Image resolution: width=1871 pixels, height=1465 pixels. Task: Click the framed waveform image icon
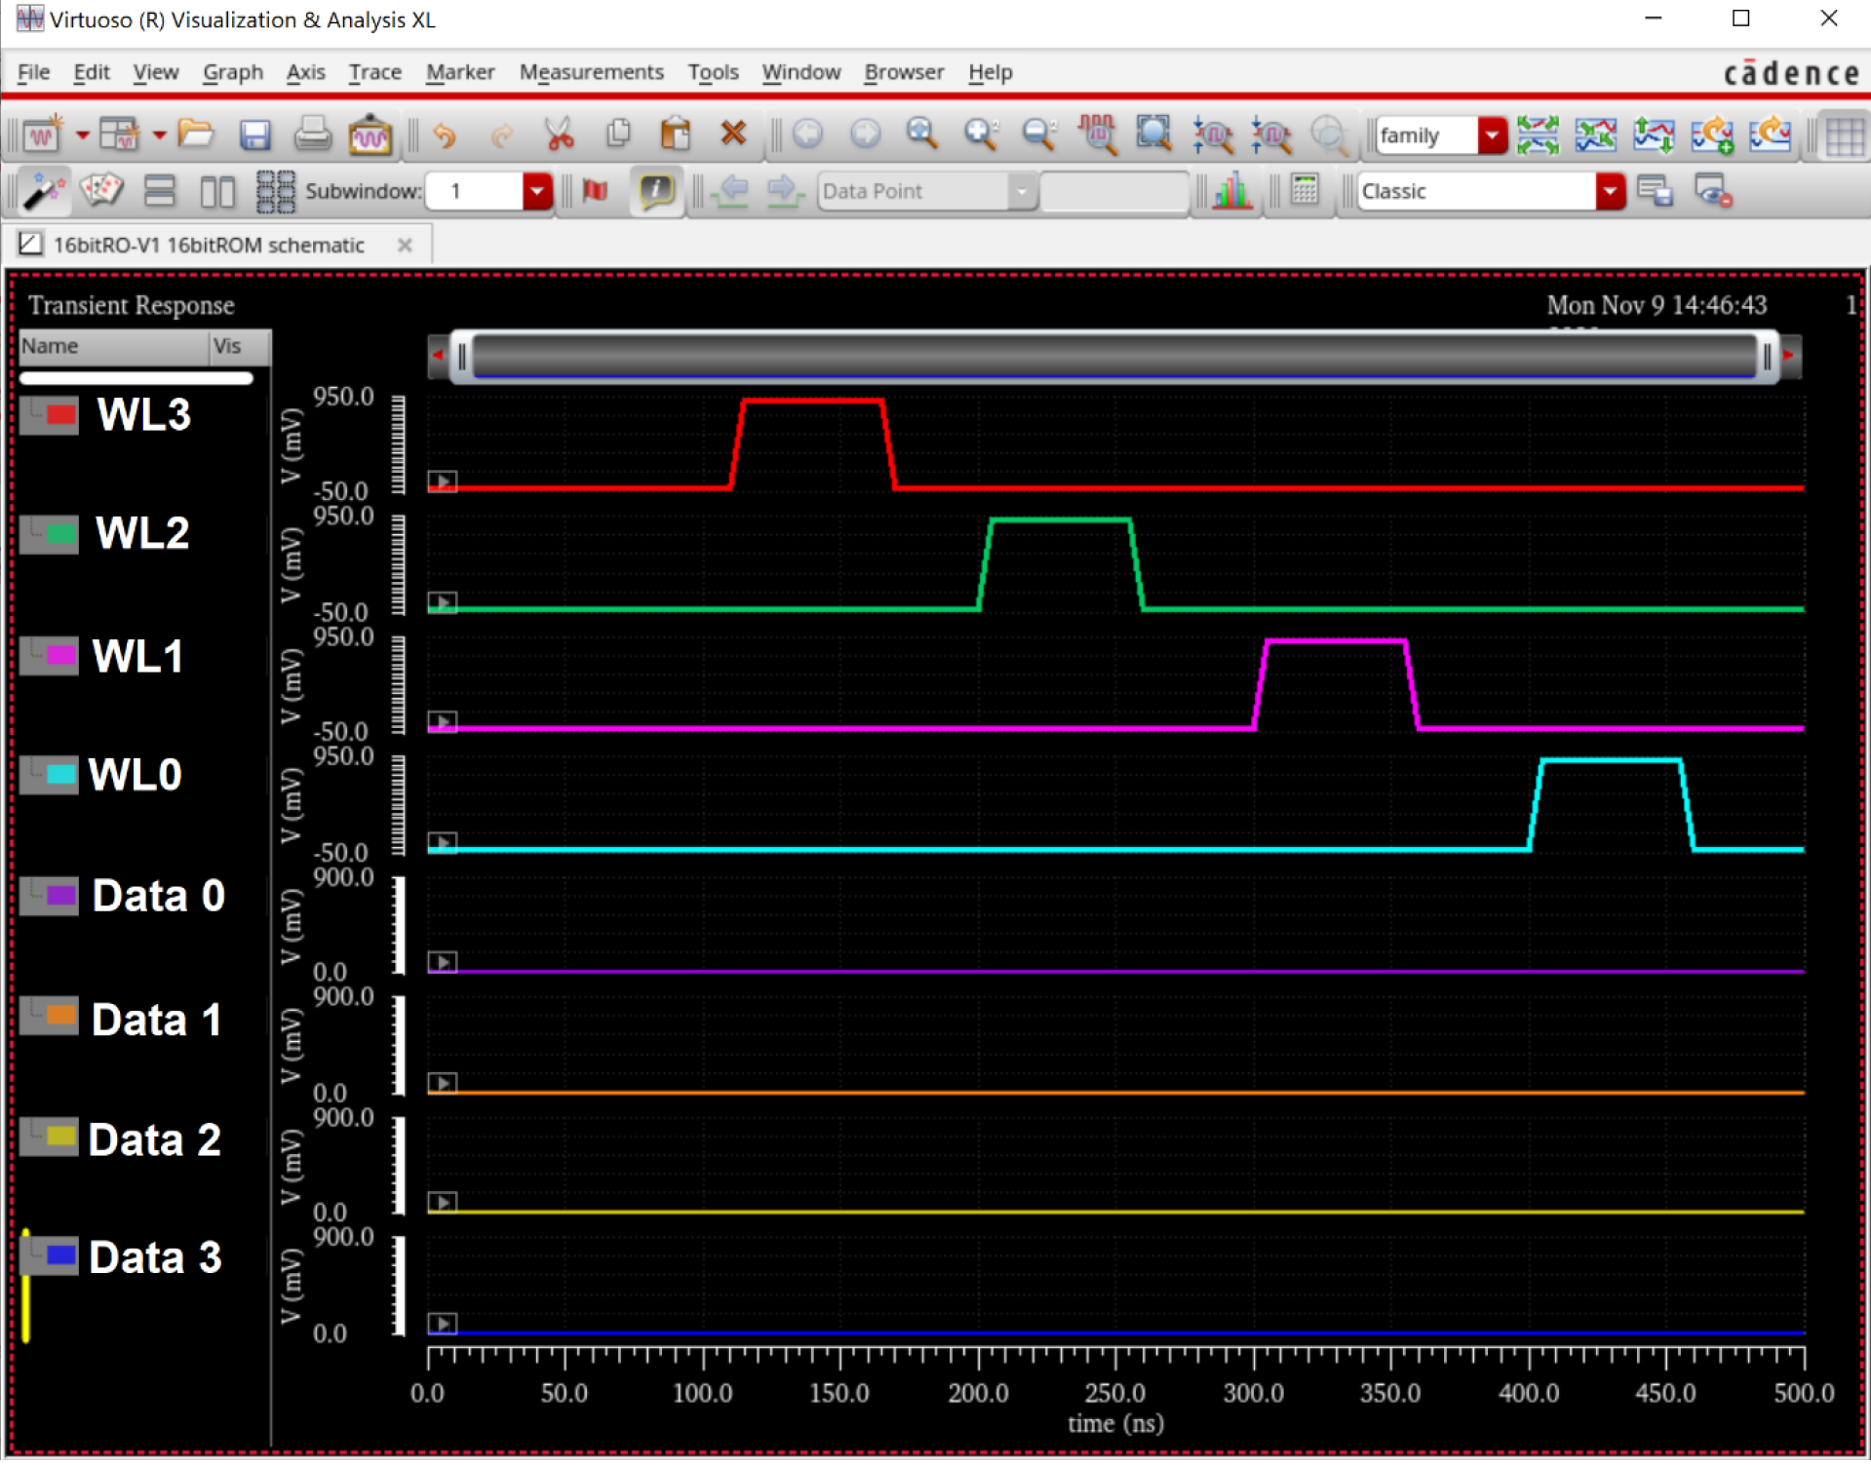(370, 135)
